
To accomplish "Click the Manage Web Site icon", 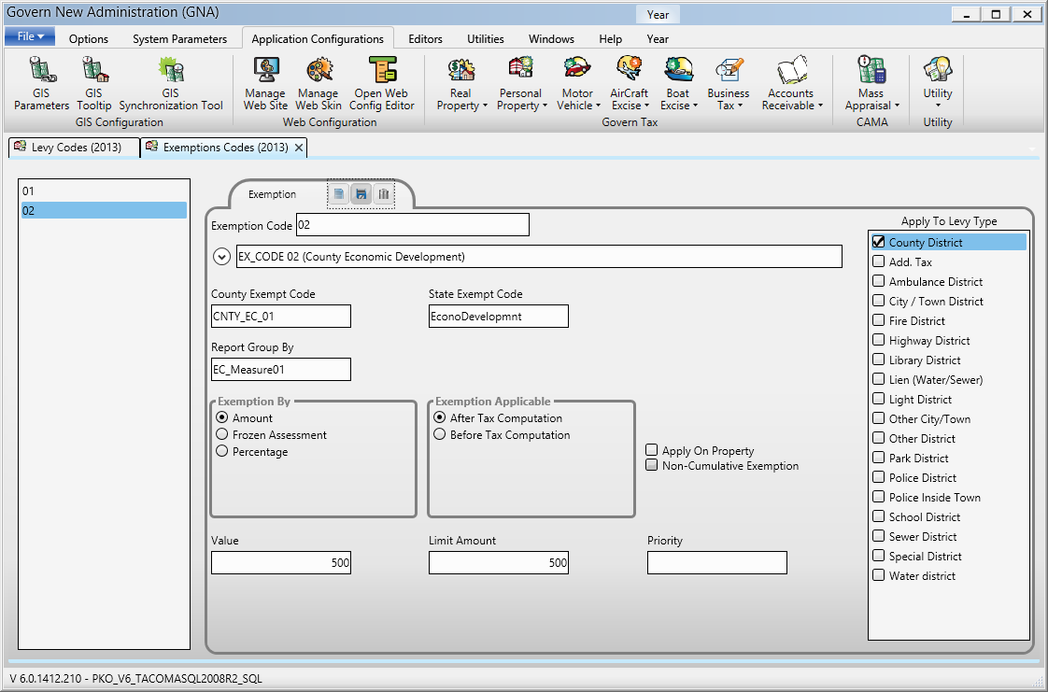I will point(265,83).
